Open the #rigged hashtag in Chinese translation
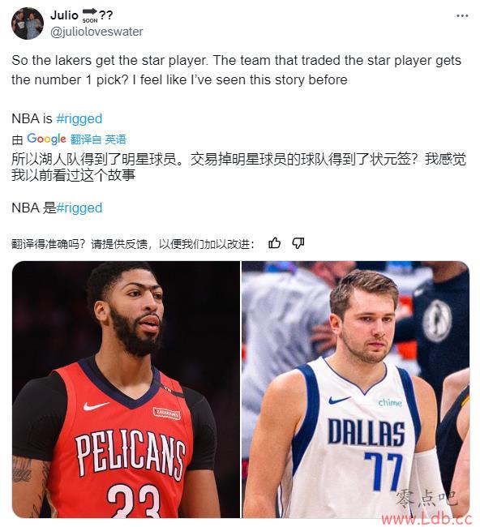 (79, 208)
